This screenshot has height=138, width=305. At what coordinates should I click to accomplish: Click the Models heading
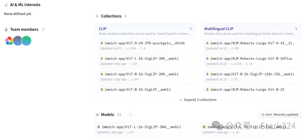pyautogui.click(x=107, y=115)
